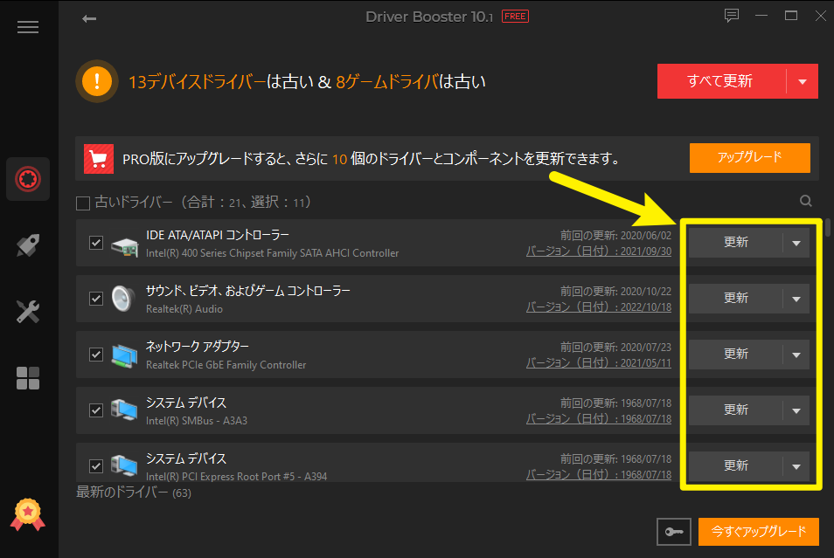Click the network adapter device icon
834x558 pixels.
tap(124, 355)
